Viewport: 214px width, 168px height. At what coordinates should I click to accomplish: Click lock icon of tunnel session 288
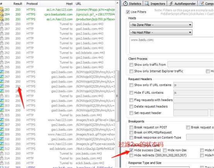[x=2, y=34]
